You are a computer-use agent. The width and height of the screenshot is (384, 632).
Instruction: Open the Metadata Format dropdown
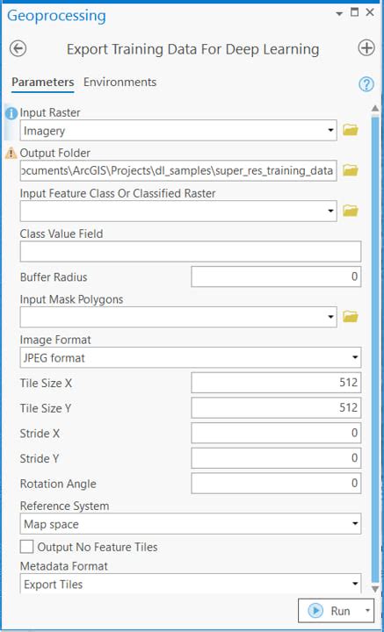pos(354,584)
